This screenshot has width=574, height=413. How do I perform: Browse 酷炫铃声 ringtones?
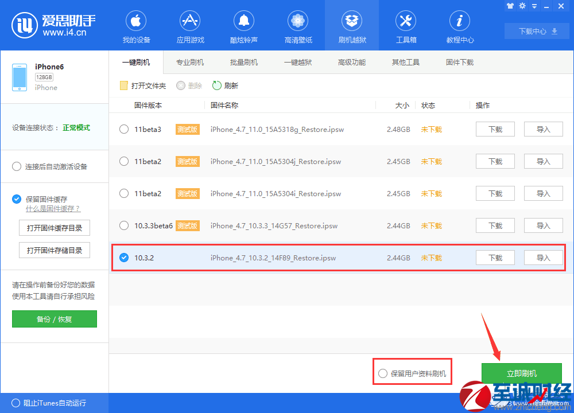point(243,26)
